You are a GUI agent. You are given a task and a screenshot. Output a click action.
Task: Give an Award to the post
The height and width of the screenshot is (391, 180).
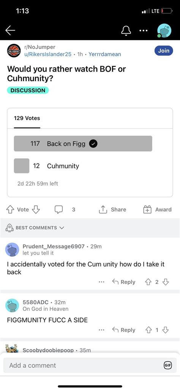(158, 210)
